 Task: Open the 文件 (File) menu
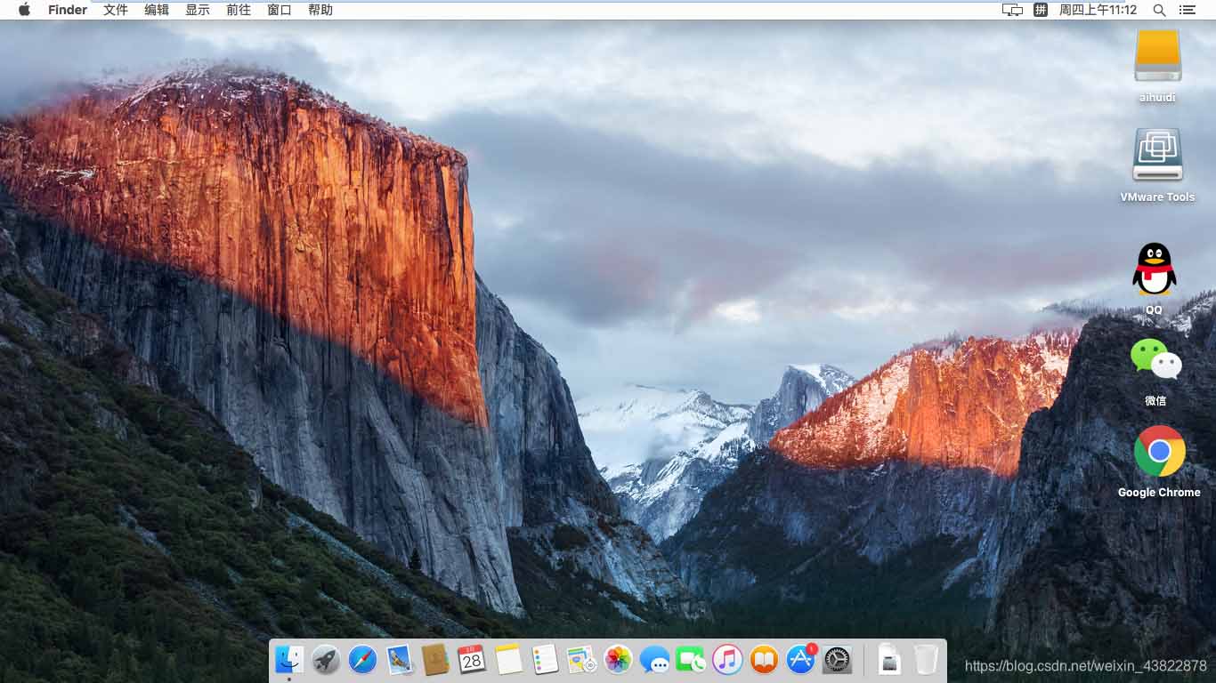tap(116, 10)
